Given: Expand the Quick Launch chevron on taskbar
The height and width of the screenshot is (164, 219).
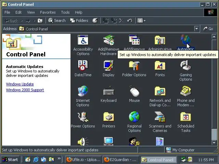Looking at the screenshot, I should 59,159.
